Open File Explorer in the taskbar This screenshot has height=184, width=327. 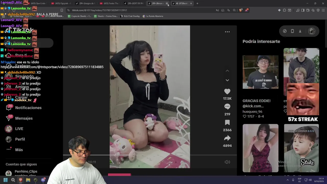click(28, 180)
